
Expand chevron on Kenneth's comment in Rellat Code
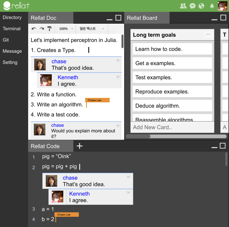click(128, 192)
